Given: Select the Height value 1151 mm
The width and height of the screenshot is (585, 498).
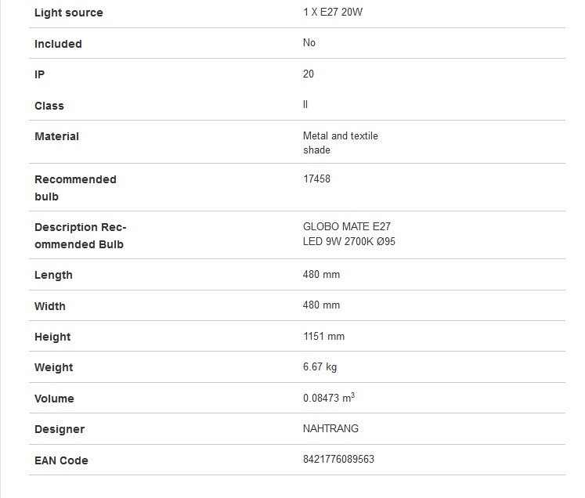Looking at the screenshot, I should (323, 337).
